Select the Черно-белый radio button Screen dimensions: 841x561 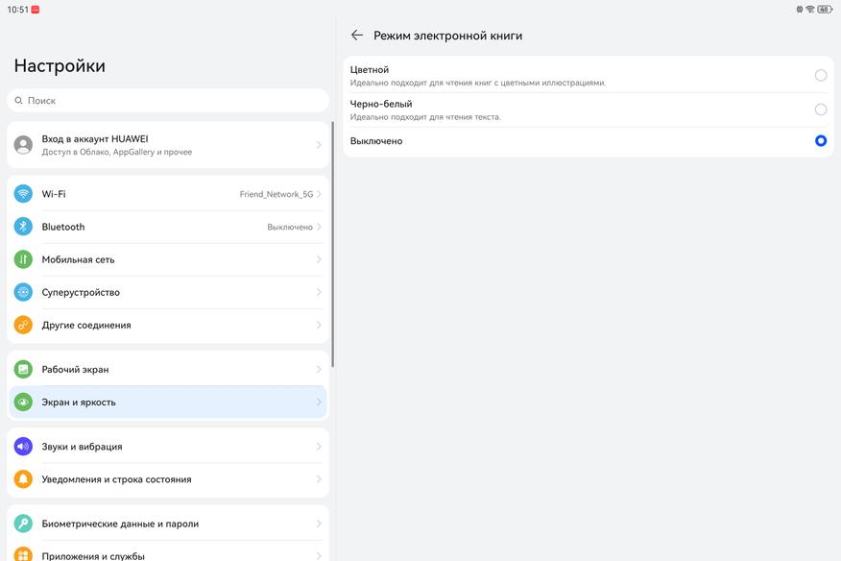821,110
